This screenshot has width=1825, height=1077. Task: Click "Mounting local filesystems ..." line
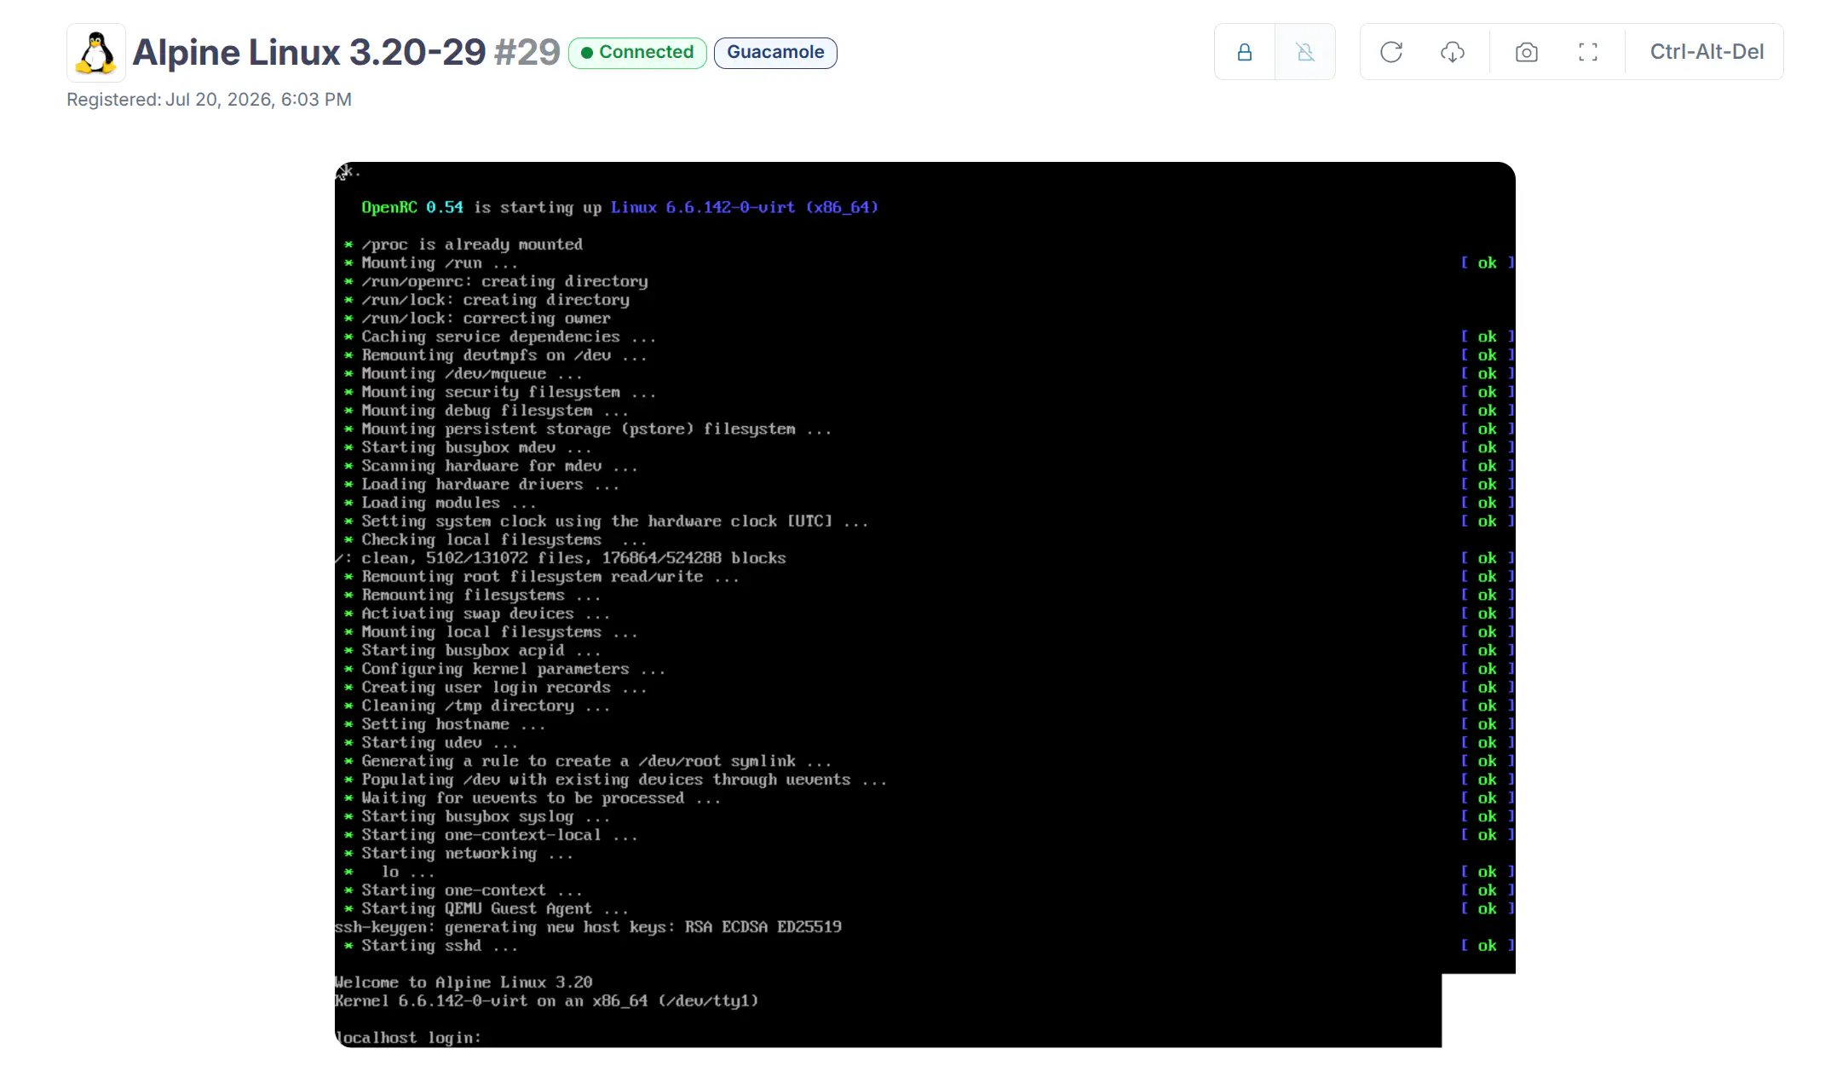click(x=499, y=632)
